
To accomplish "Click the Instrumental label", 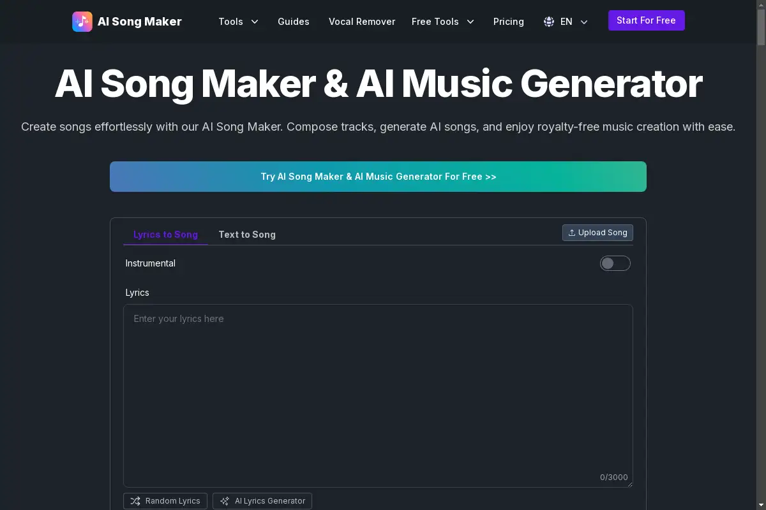I will (151, 263).
